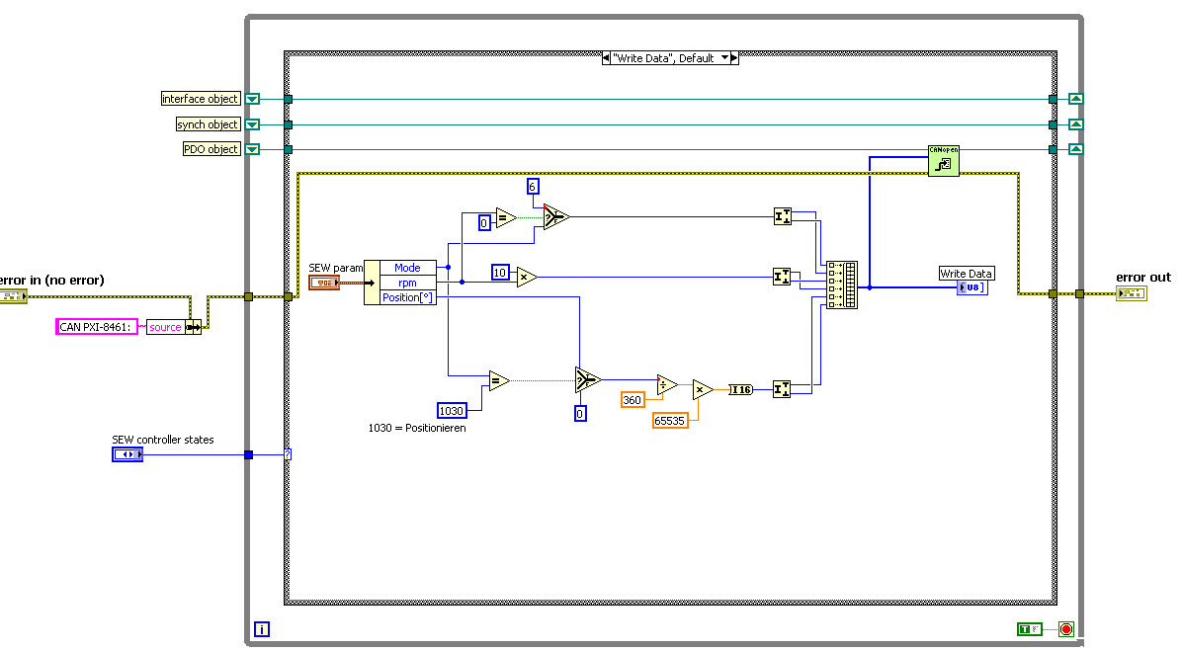Edit the CAN PXI-8461 string constant
The height and width of the screenshot is (651, 1182).
point(97,327)
